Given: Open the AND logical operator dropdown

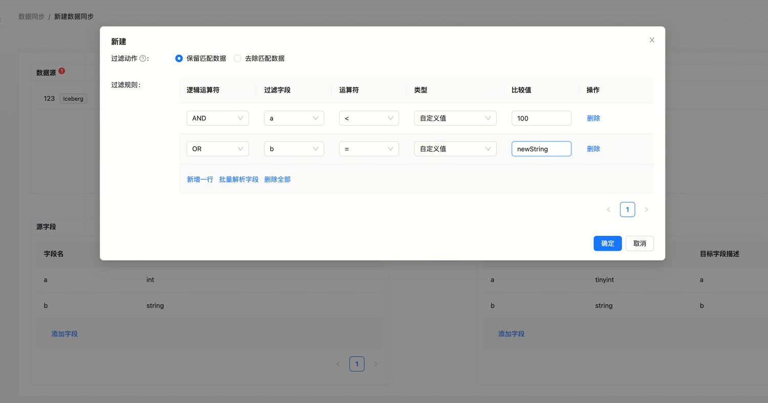Looking at the screenshot, I should point(218,118).
